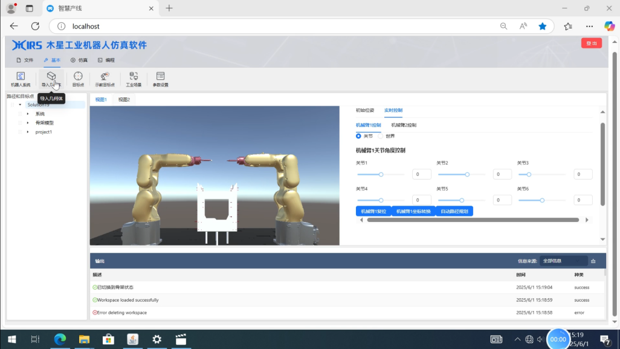Switch to the 视图2 tab
620x349 pixels.
coord(124,99)
